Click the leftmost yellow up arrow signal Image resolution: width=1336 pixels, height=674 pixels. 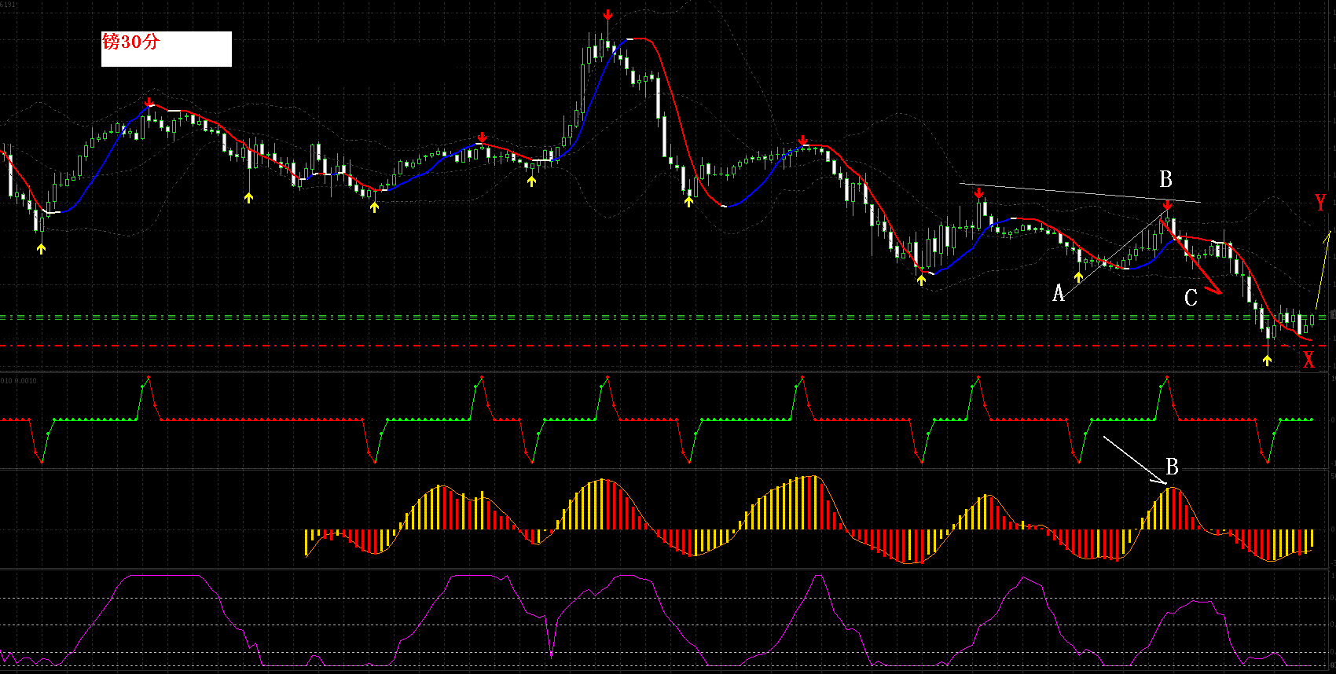pos(42,248)
